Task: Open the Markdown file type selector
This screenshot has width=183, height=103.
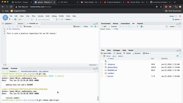Action: [x=94, y=65]
